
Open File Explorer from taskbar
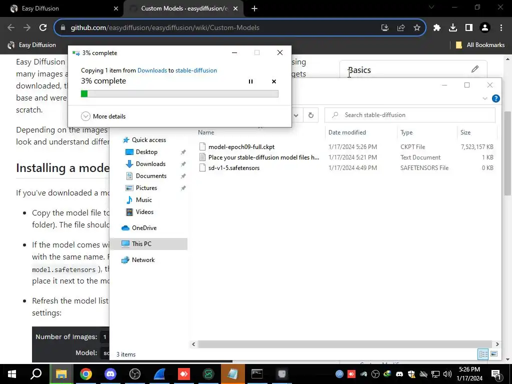(x=61, y=374)
